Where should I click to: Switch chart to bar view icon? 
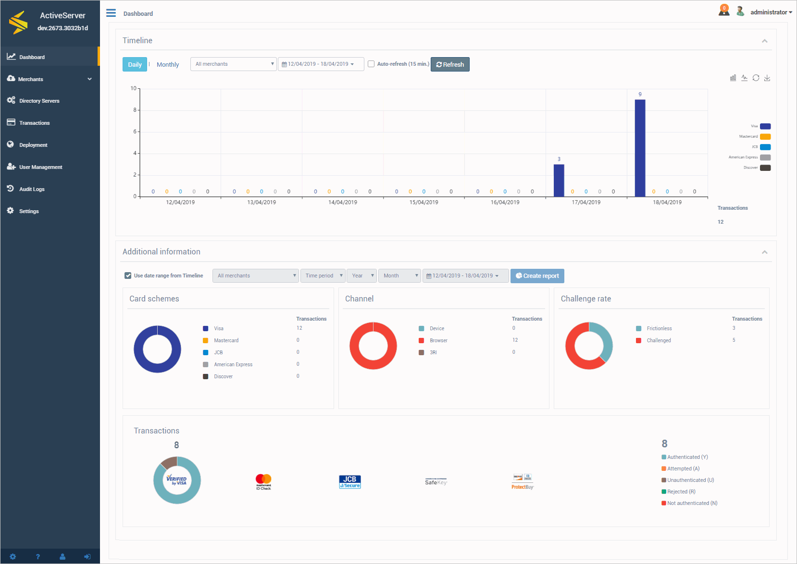point(733,78)
